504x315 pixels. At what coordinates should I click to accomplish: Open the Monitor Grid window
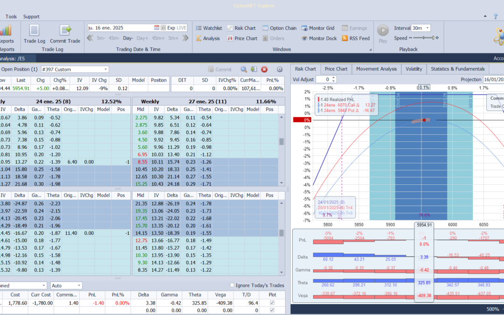pyautogui.click(x=319, y=28)
